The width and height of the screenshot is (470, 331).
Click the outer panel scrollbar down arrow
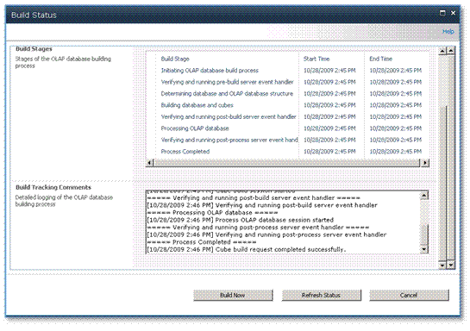451,265
